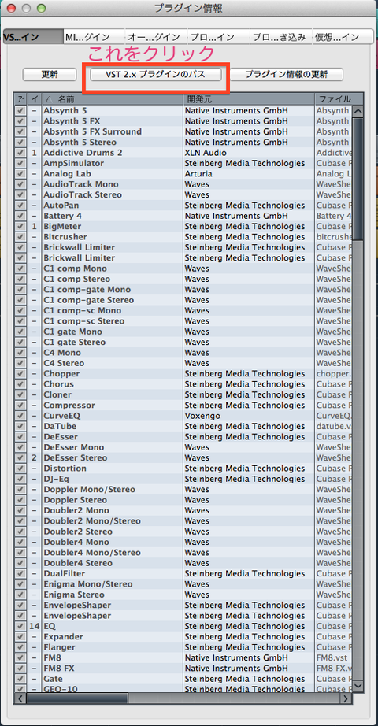Image resolution: width=378 pixels, height=726 pixels.
Task: Select the AutoPan row
Action: (184, 205)
